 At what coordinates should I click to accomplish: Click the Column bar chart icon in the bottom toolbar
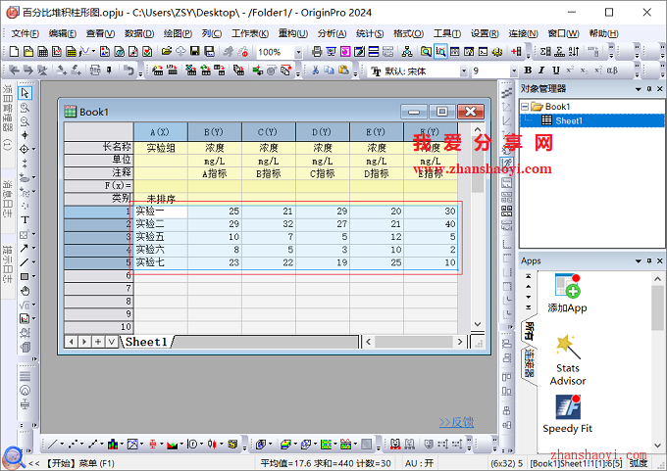point(113,445)
